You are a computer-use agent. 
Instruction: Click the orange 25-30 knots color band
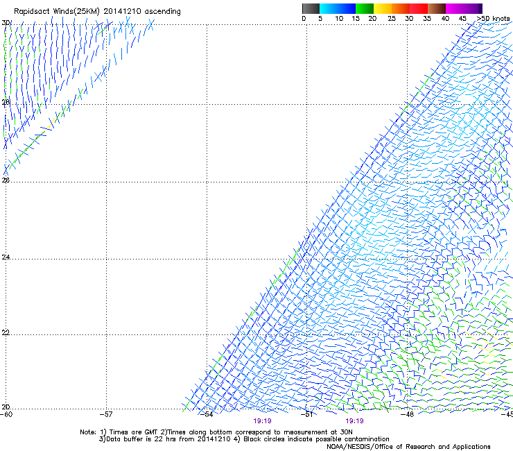(401, 8)
